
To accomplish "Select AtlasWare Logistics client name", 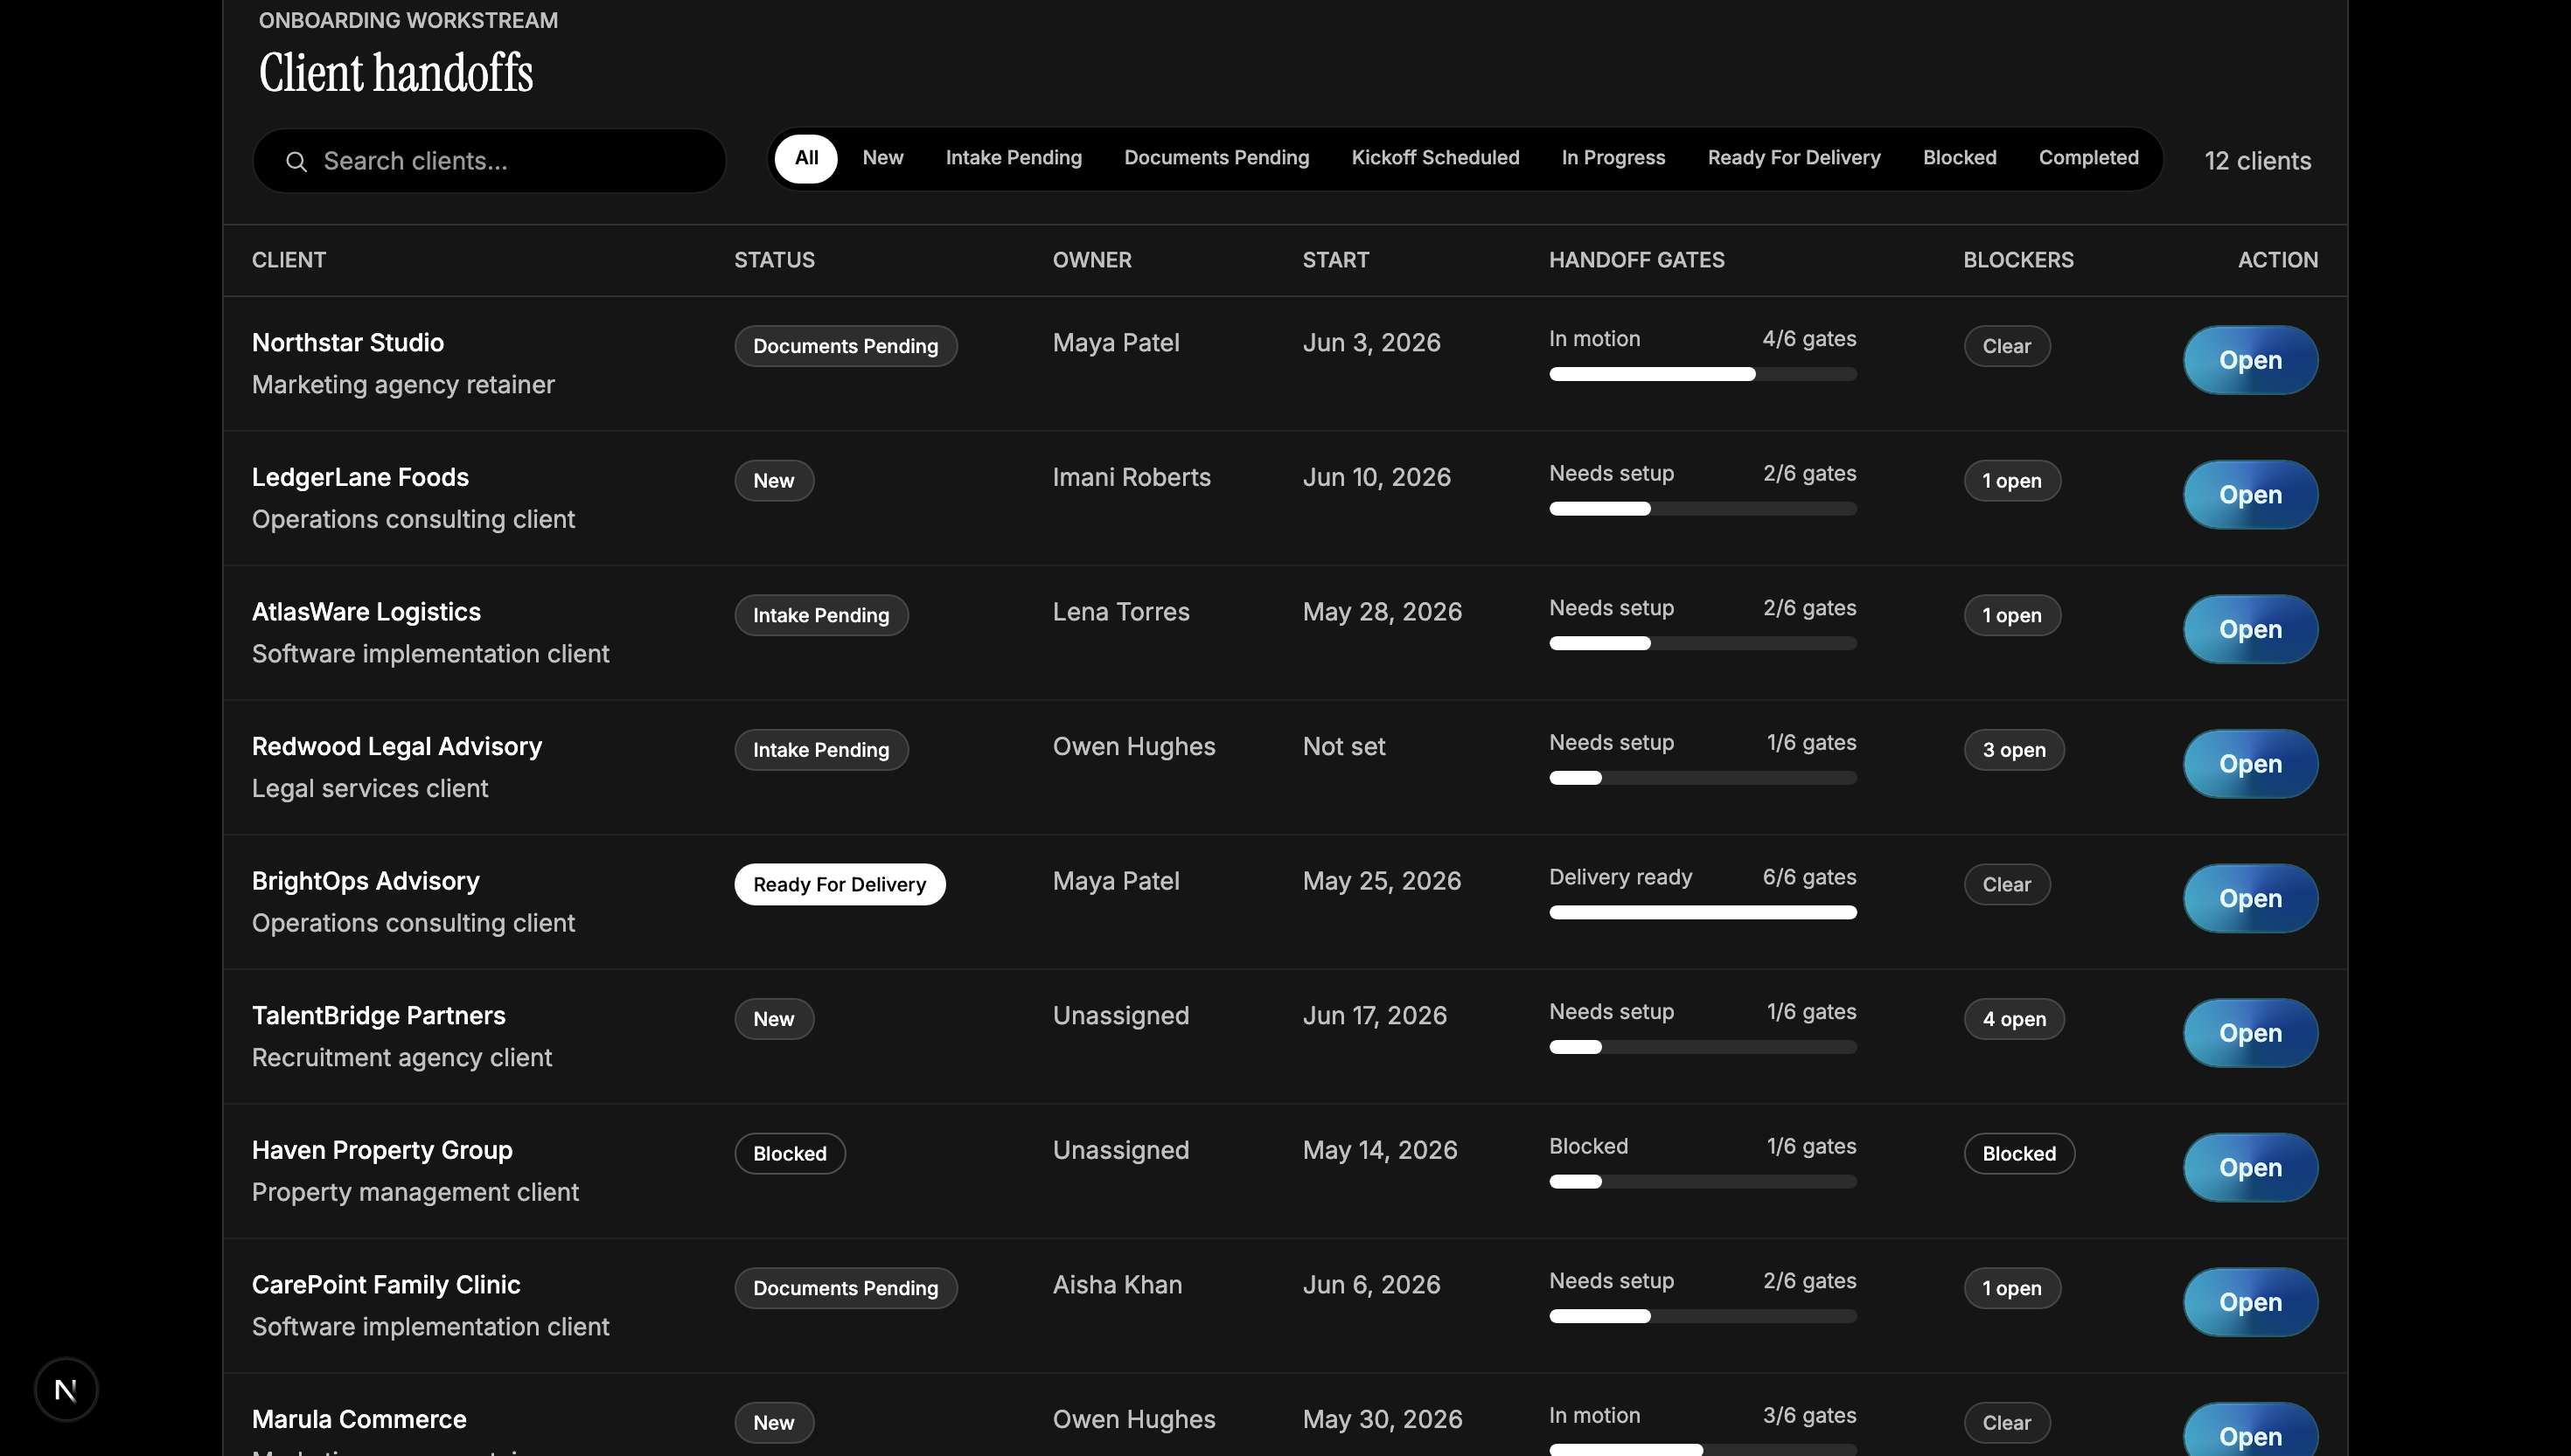I will pyautogui.click(x=366, y=612).
